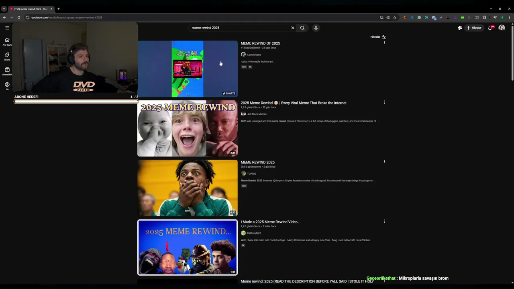Viewport: 514px width, 289px height.
Task: Click the SHORTS badge on first thumbnail
Action: click(x=229, y=94)
